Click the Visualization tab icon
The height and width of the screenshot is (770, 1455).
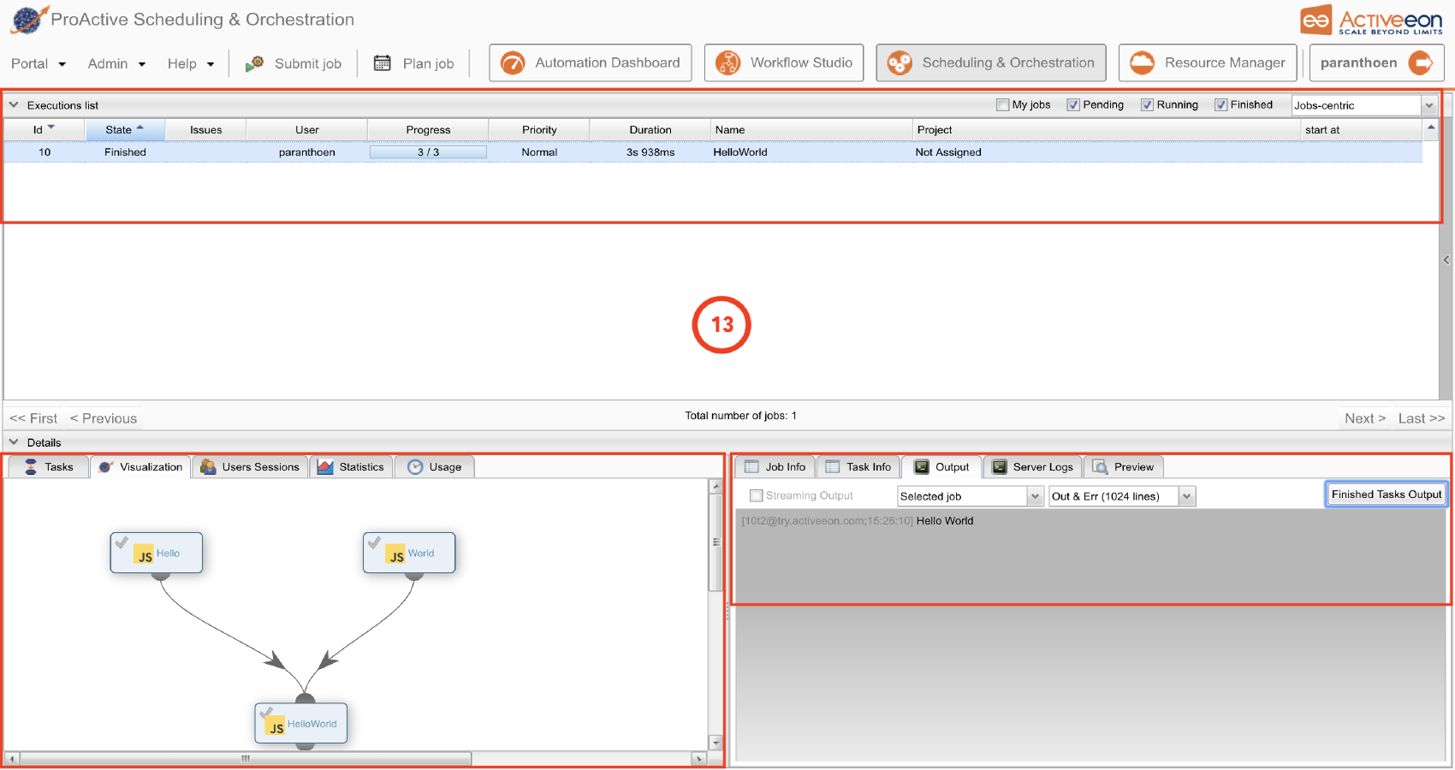click(106, 467)
